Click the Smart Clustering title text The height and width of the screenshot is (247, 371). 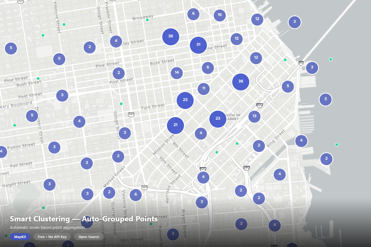tap(83, 219)
